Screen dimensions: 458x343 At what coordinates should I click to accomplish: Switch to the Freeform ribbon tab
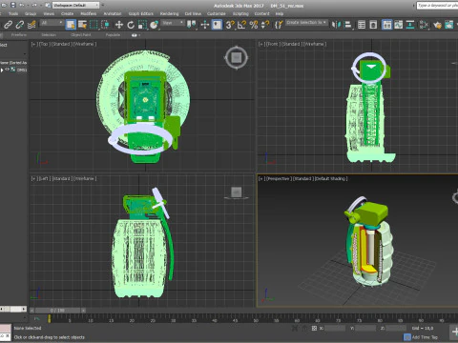point(19,35)
